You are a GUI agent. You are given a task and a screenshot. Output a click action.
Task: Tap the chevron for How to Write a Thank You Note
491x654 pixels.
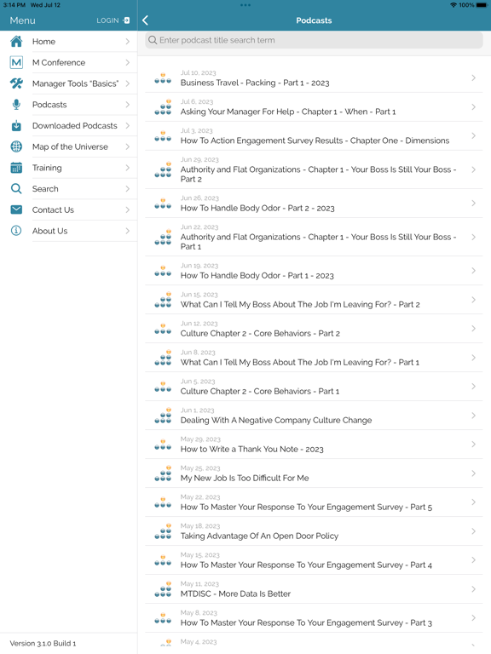coord(473,445)
